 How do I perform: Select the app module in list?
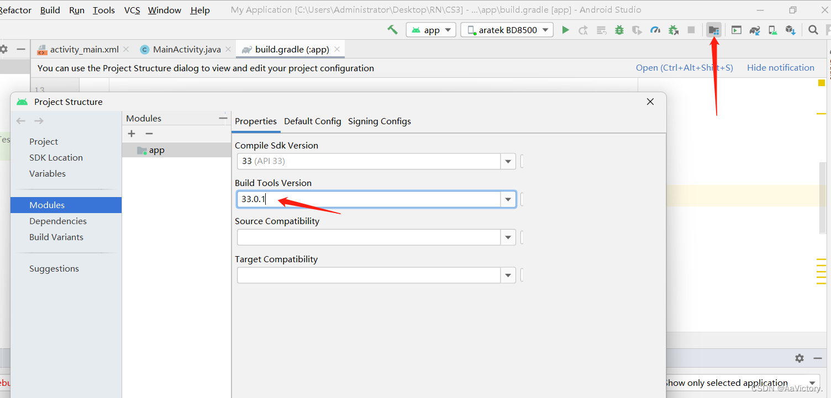(x=176, y=150)
